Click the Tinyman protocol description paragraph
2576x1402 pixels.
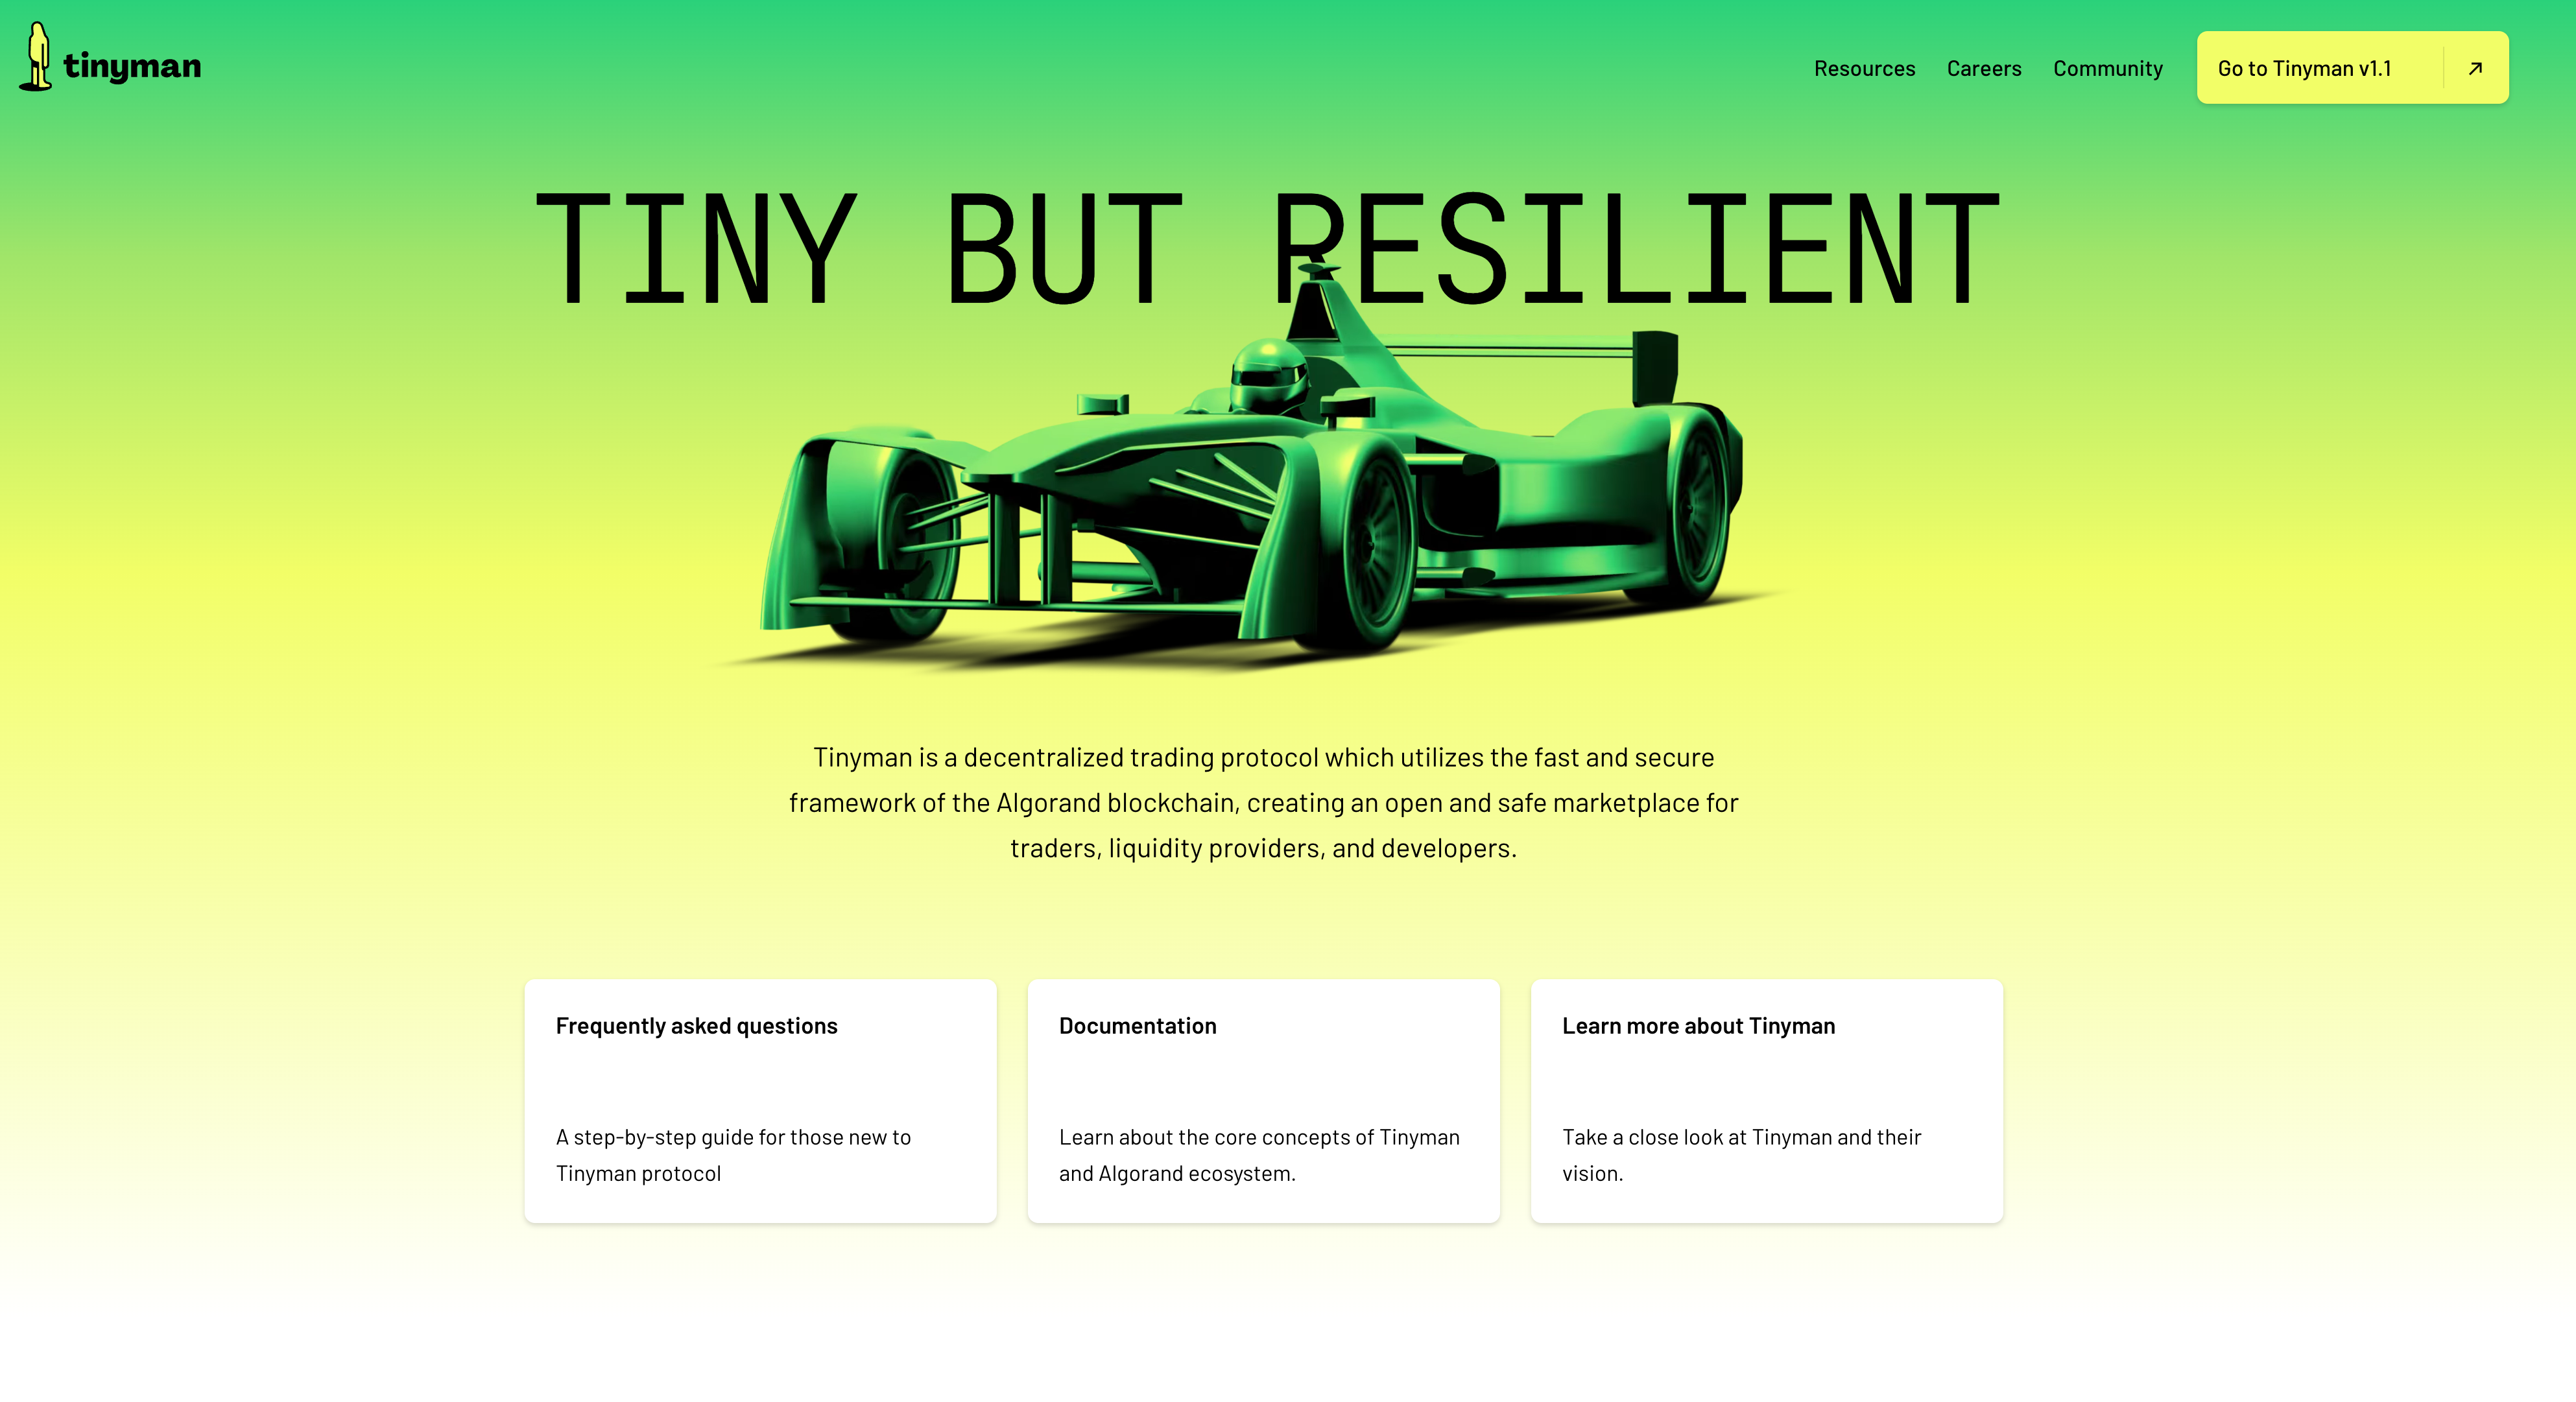point(1264,803)
